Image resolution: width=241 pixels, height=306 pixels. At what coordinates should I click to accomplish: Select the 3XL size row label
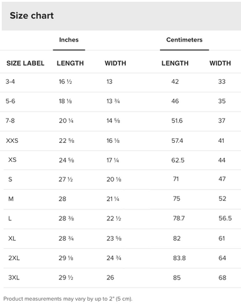point(14,278)
